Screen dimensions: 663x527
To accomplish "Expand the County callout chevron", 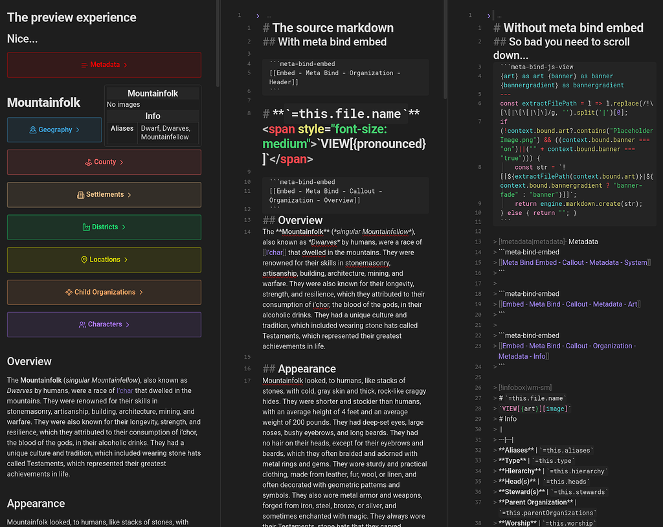I will point(122,162).
